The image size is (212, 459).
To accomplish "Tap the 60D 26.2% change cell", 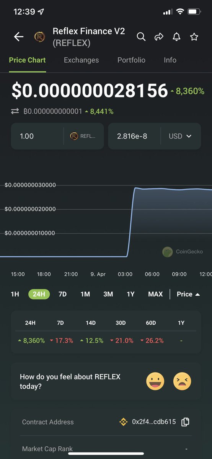I will [x=152, y=340].
